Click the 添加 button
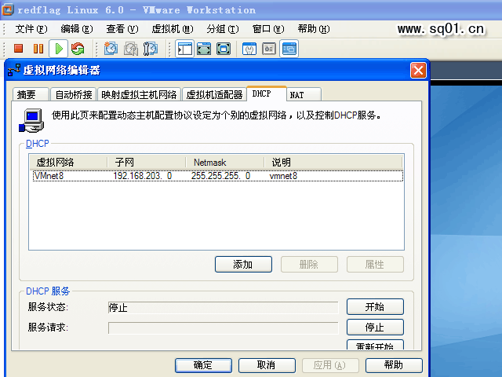The width and height of the screenshot is (502, 377). click(243, 265)
